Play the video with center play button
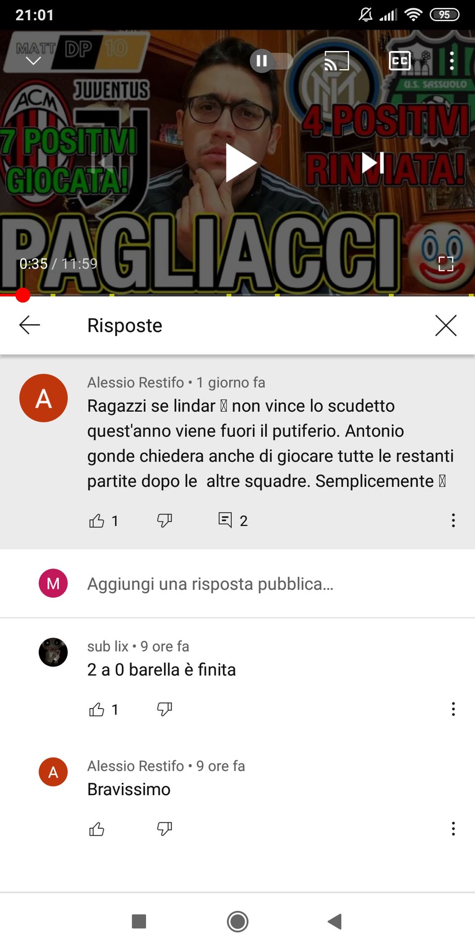The height and width of the screenshot is (950, 475). (240, 163)
